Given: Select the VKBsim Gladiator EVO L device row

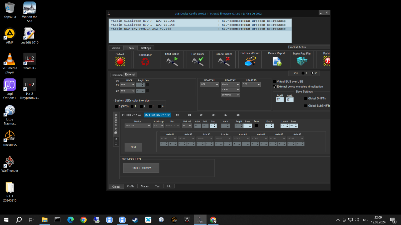Looking at the screenshot, I should click(x=200, y=25).
